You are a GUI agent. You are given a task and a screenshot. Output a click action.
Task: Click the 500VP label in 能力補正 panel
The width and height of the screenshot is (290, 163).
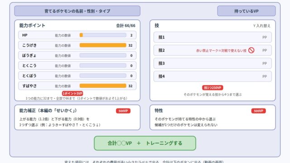123,111
